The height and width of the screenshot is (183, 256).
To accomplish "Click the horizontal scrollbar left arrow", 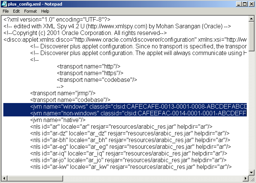I will pos(4,178).
